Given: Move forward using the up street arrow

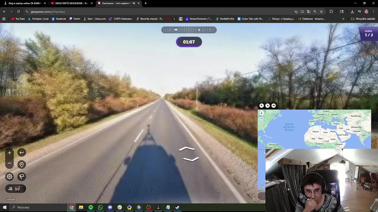Looking at the screenshot, I should tap(187, 149).
